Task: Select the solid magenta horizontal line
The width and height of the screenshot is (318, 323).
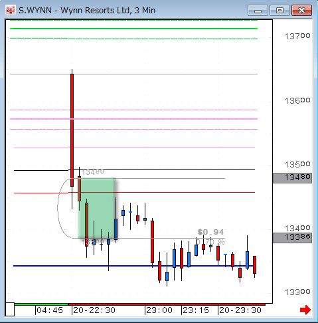Action: tap(133, 119)
